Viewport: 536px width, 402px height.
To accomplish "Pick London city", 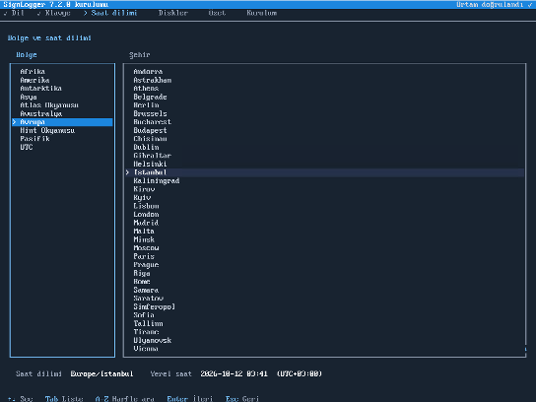I will [x=325, y=215].
